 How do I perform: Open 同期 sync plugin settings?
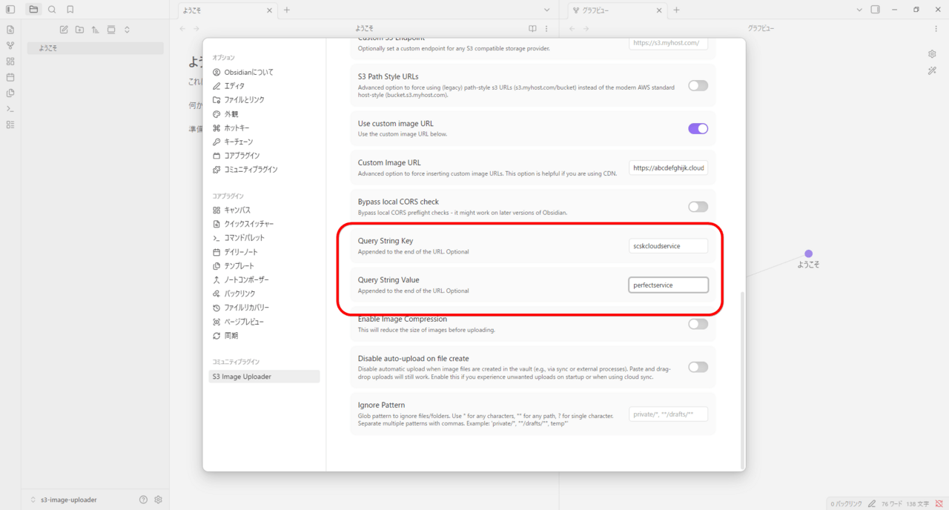point(265,336)
